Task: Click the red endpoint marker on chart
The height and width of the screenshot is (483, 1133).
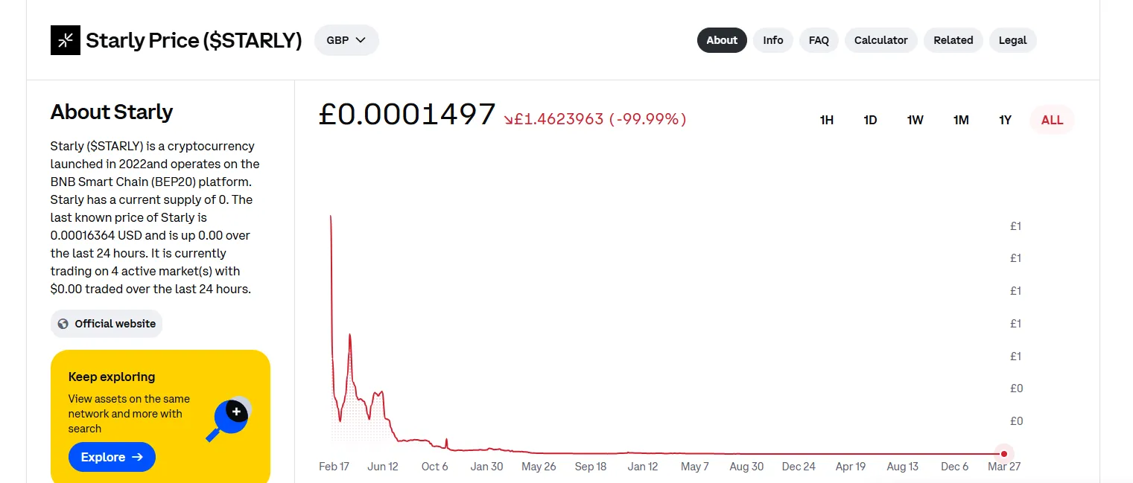Action: [1004, 454]
